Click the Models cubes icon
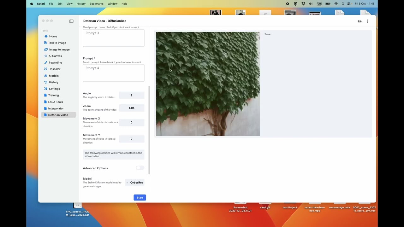 [46, 76]
